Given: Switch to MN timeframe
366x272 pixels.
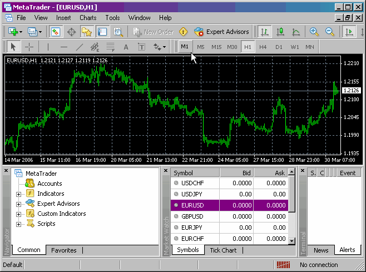Looking at the screenshot, I should tap(310, 47).
